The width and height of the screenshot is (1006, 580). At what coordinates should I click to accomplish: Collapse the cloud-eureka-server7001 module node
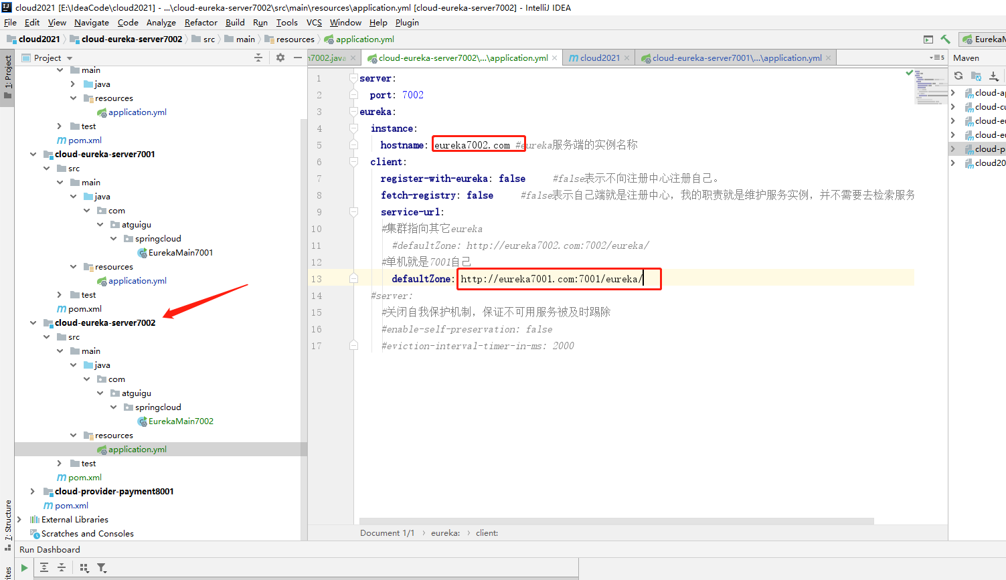(33, 155)
